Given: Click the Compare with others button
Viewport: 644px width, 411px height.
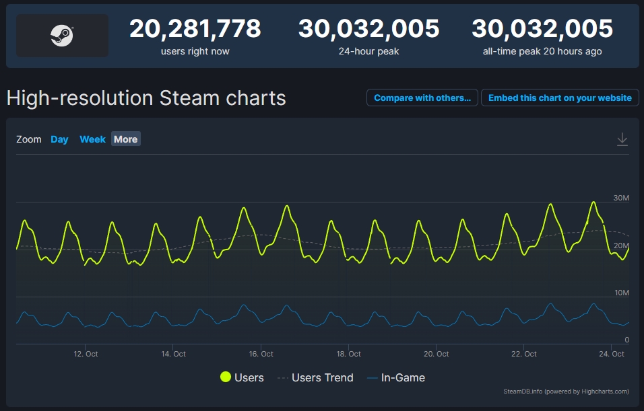Looking at the screenshot, I should 422,98.
